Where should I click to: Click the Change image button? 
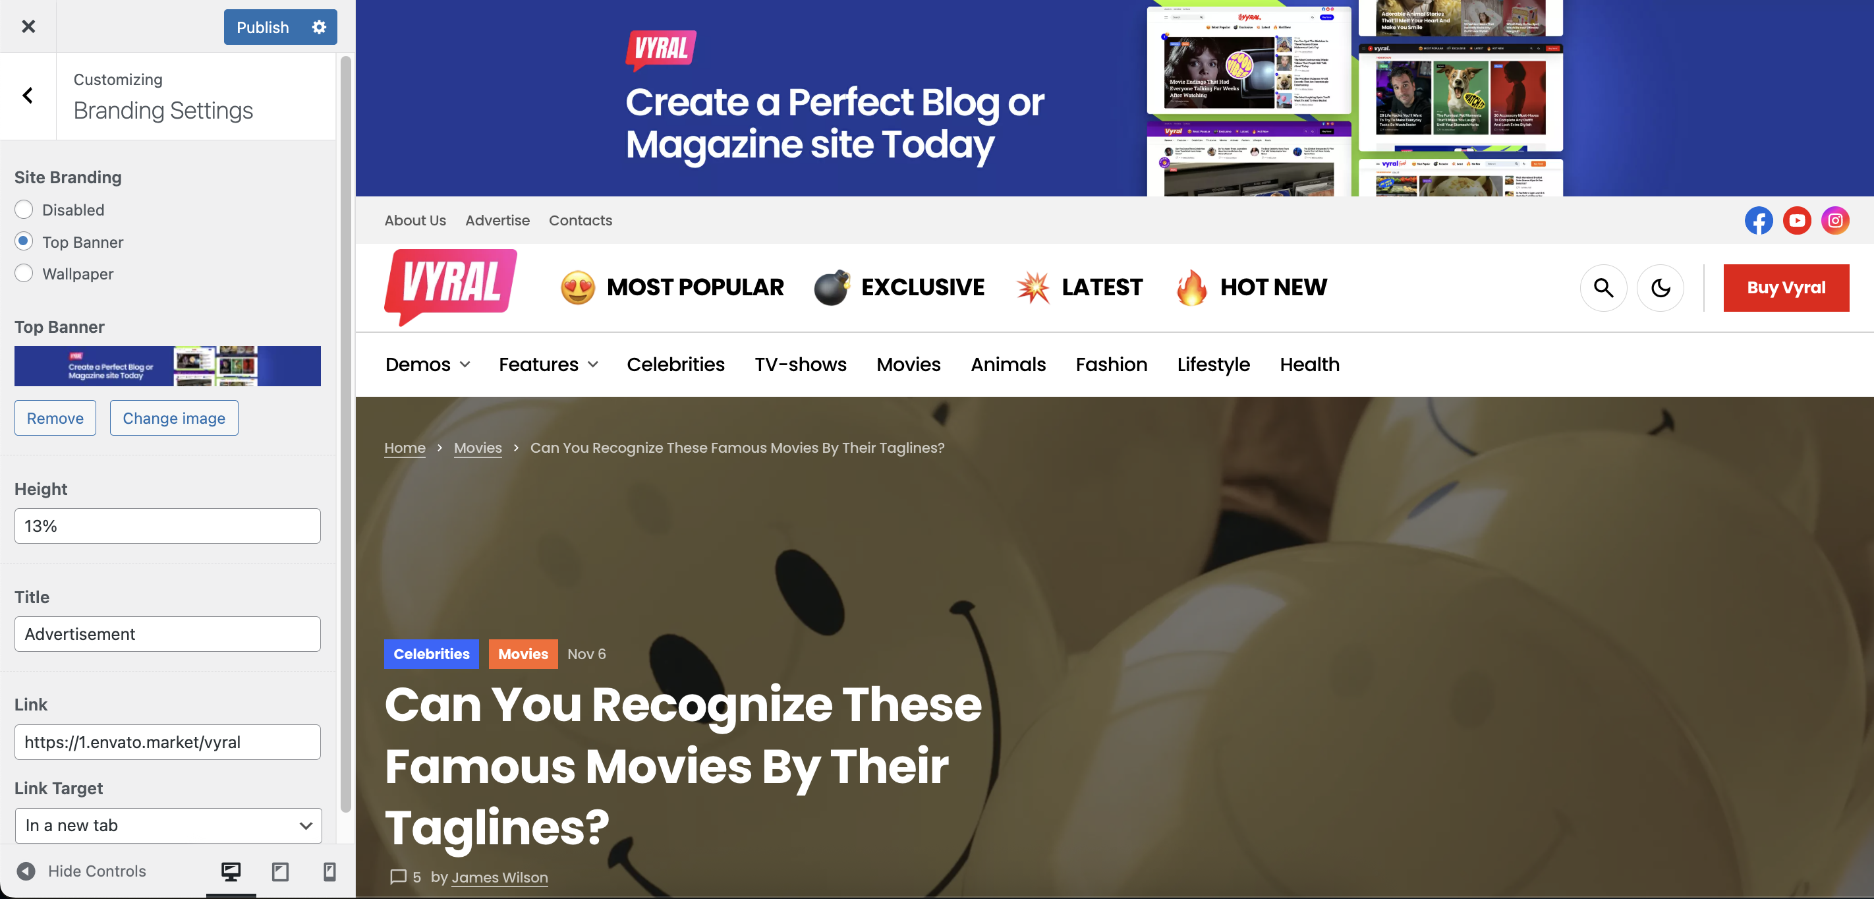(x=174, y=418)
